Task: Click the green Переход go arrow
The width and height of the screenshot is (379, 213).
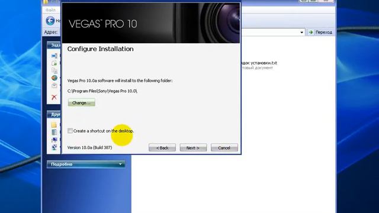Action: click(311, 32)
